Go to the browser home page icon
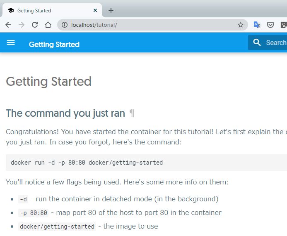287x236 pixels. pyautogui.click(x=48, y=25)
